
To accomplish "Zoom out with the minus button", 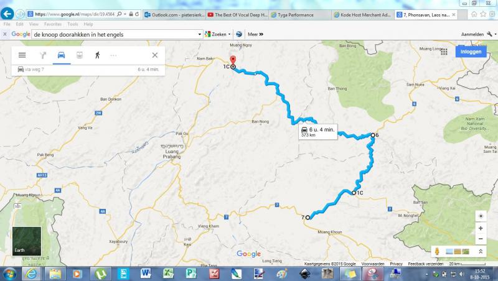I will (481, 239).
